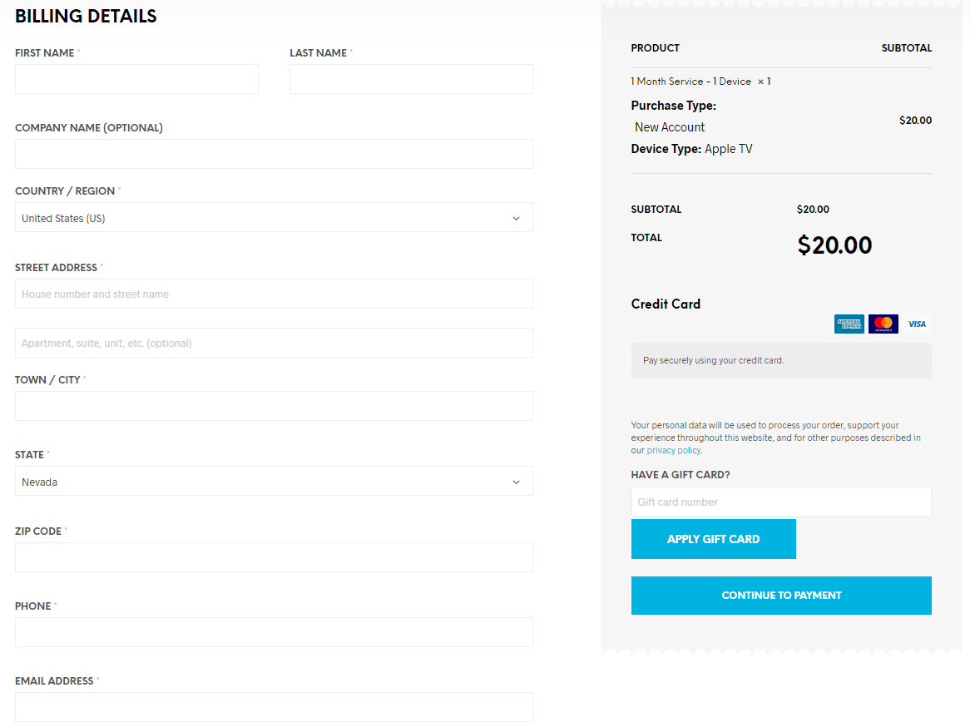Expand the State dropdown showing Nevada
The width and height of the screenshot is (970, 727).
(x=274, y=482)
